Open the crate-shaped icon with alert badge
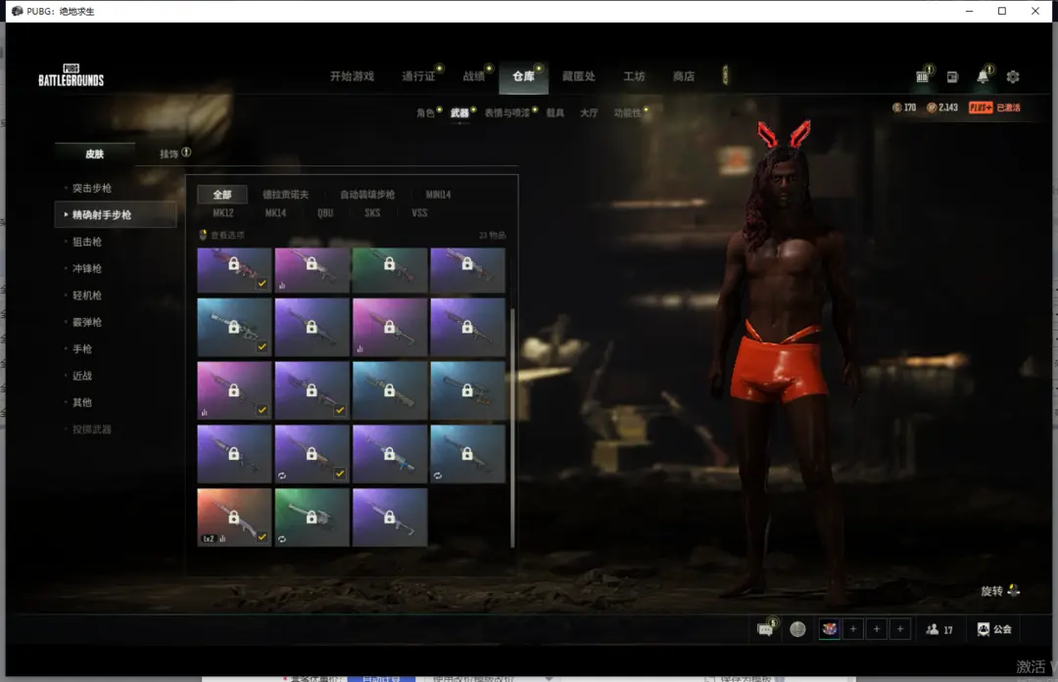 click(x=922, y=77)
